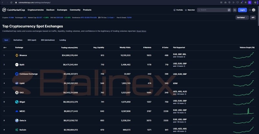Click the CoinMarketCap logo
Viewport: 259px width, 134px height.
coord(14,10)
